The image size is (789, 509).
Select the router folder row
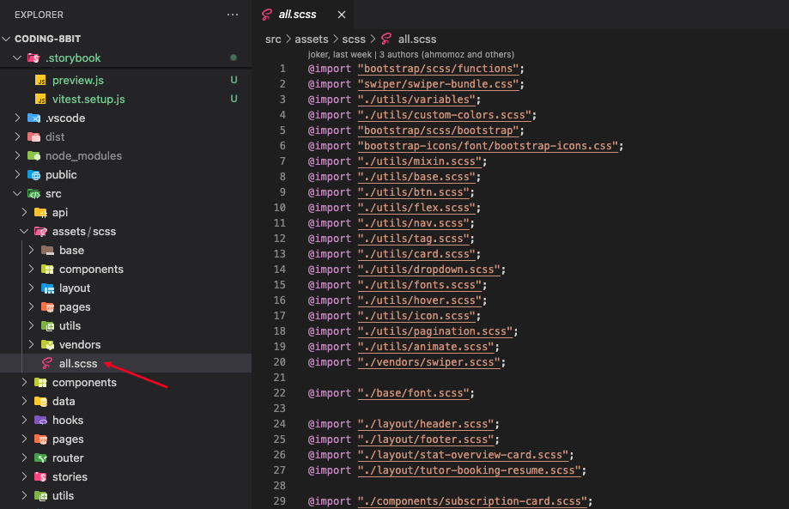pos(126,457)
